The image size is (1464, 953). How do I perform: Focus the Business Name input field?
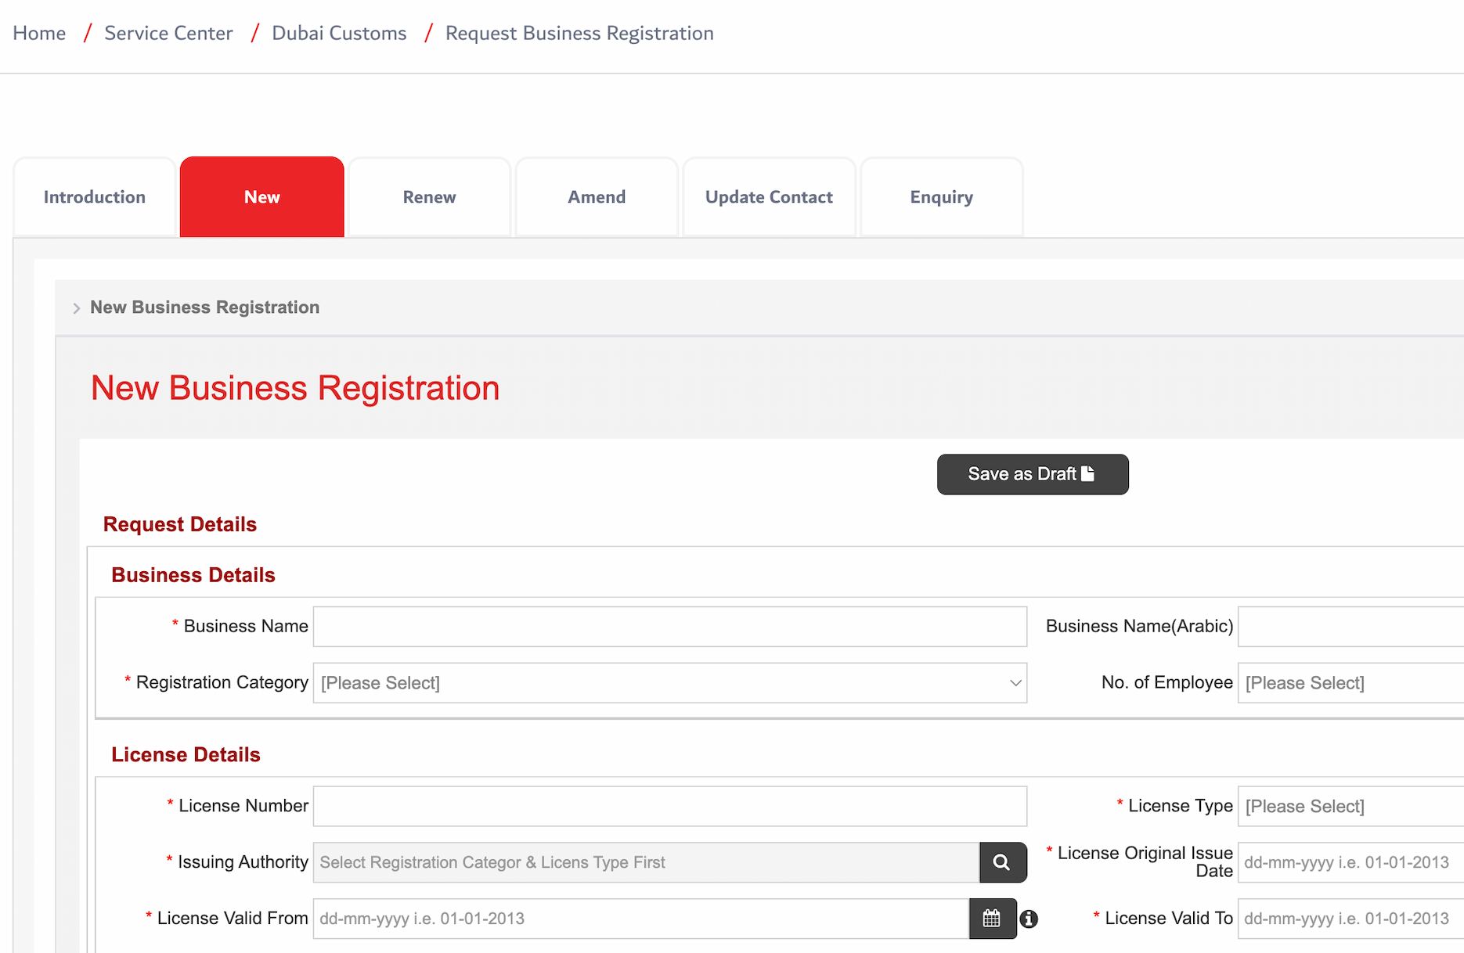(670, 627)
